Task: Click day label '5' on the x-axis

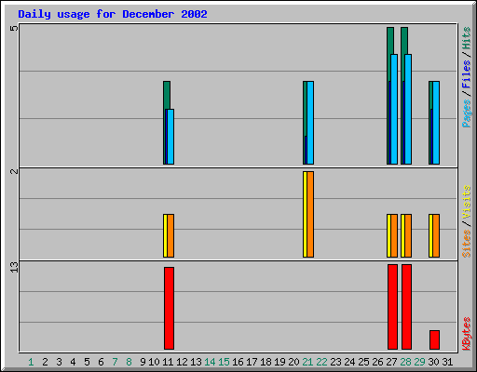Action: tap(87, 362)
